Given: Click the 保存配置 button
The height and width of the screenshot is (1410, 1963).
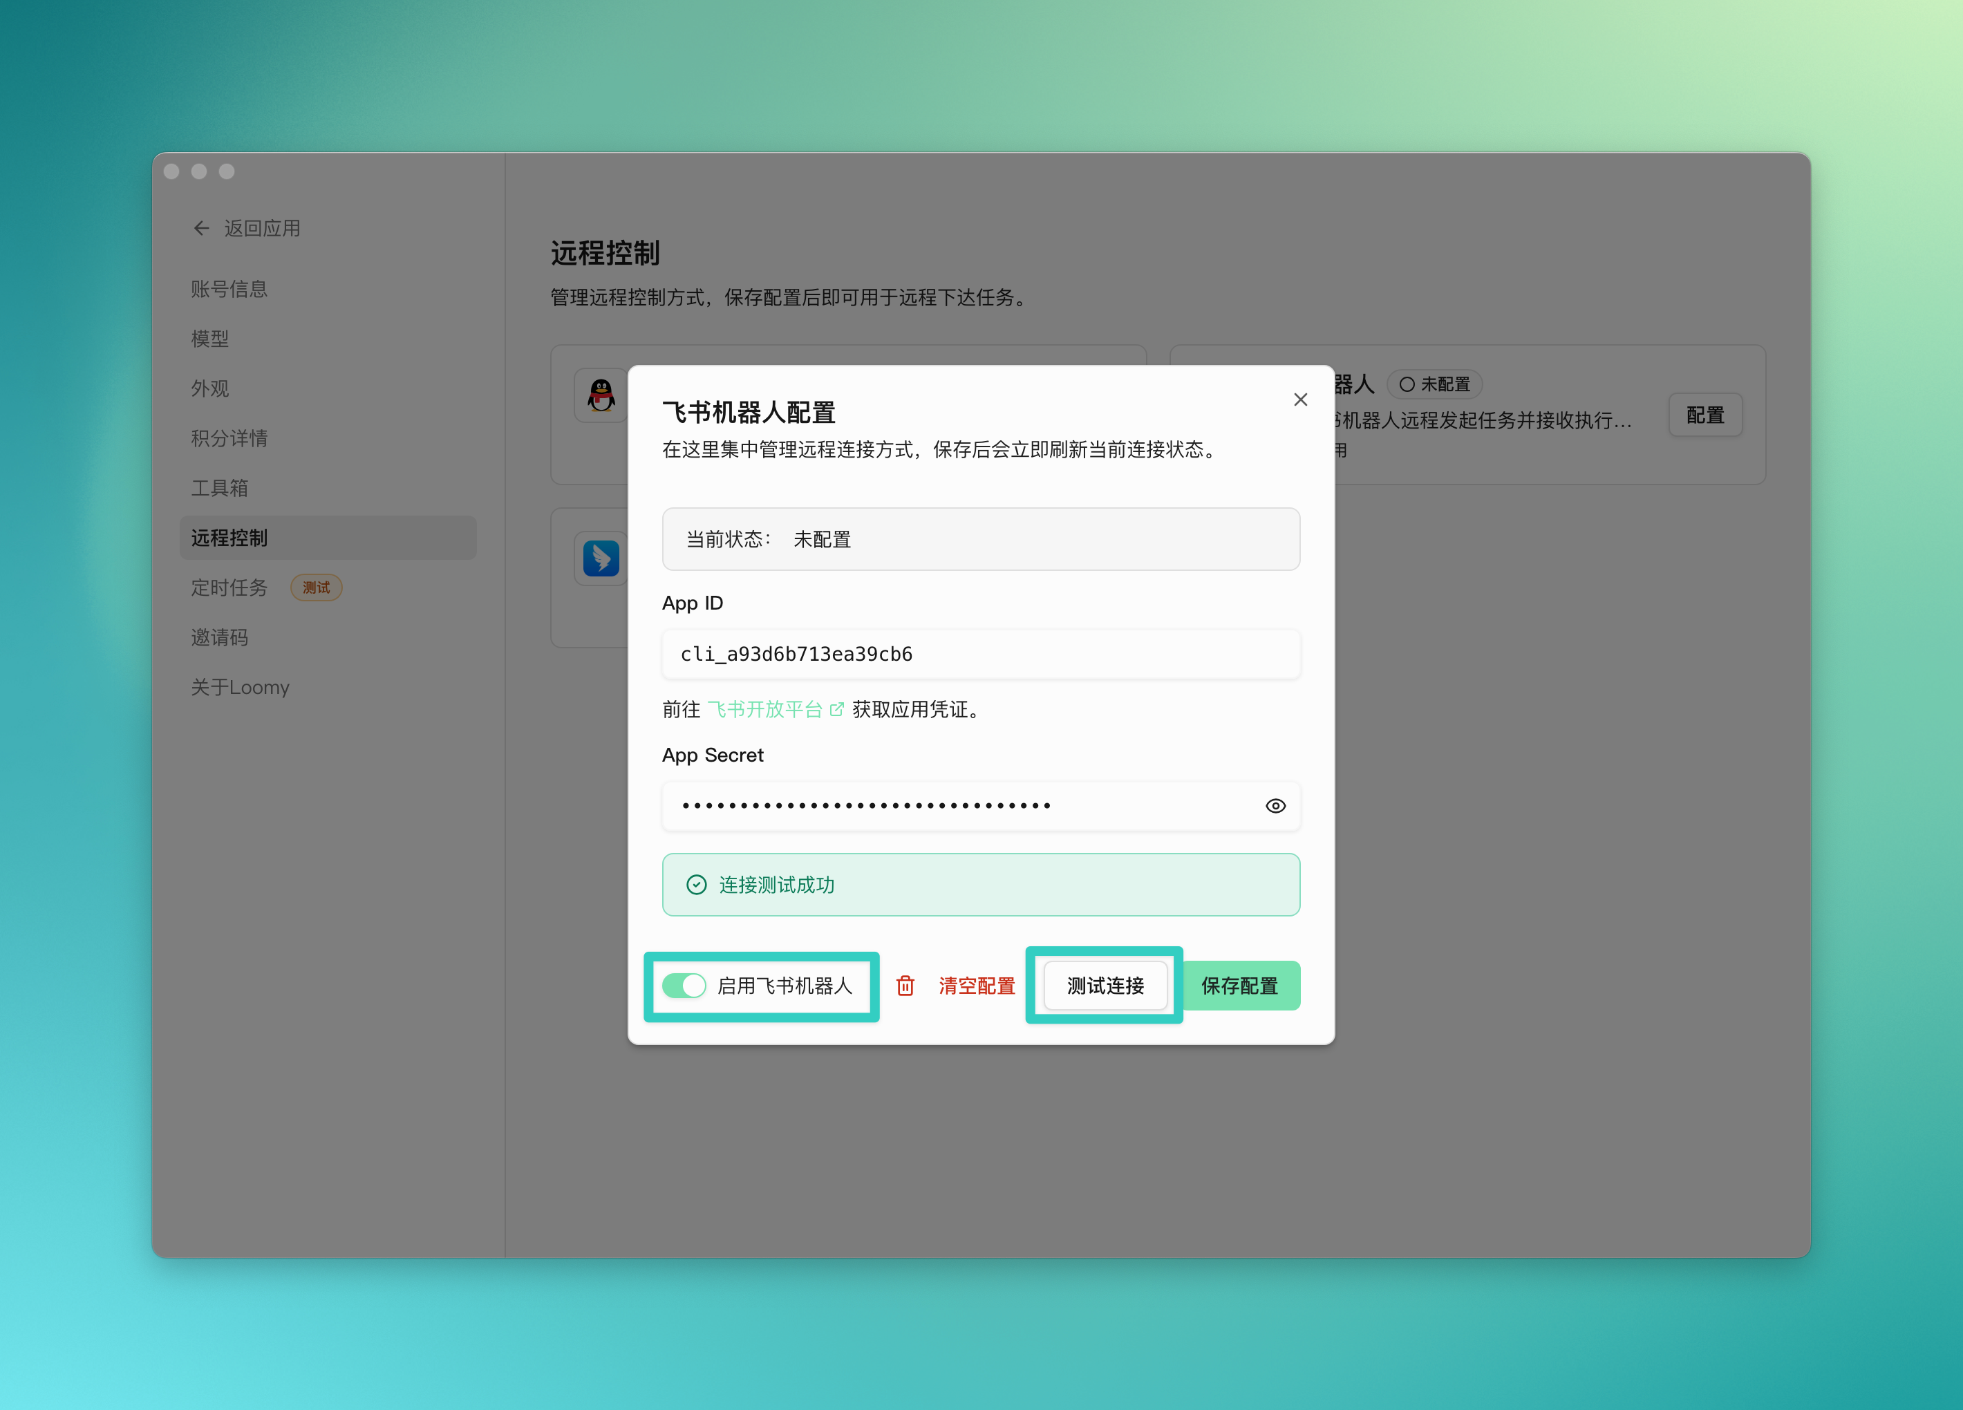Looking at the screenshot, I should [x=1241, y=986].
